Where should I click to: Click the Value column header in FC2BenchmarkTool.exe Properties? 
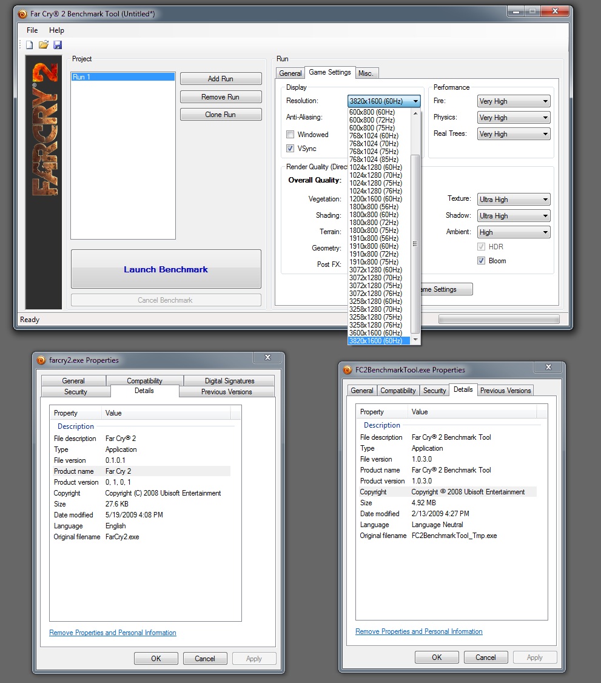point(472,412)
